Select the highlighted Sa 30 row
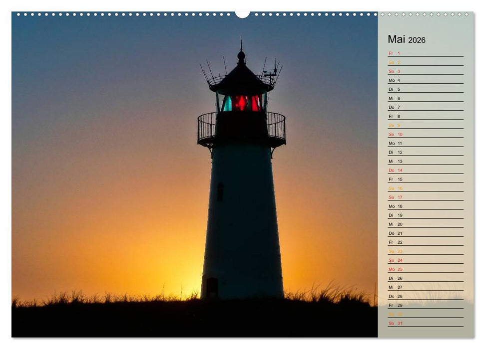485x349 pixels. pos(395,314)
